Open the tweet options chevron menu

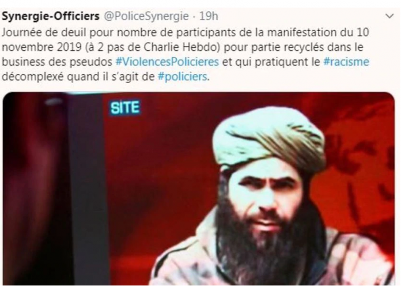pyautogui.click(x=389, y=16)
